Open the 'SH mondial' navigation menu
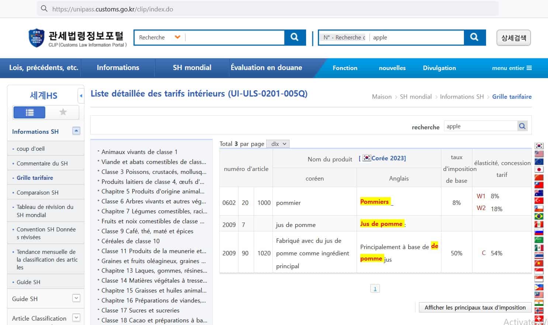The image size is (548, 325). (x=192, y=68)
